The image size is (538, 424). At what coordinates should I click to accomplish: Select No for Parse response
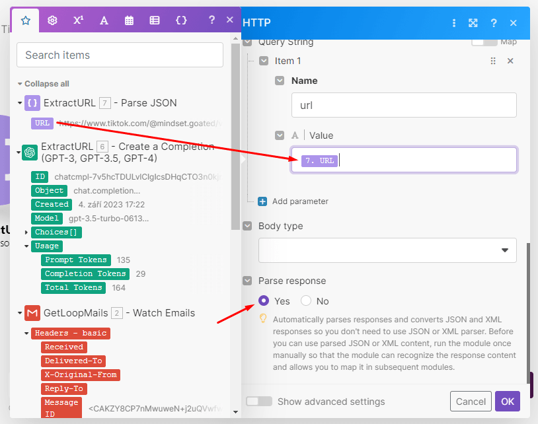[x=306, y=301]
